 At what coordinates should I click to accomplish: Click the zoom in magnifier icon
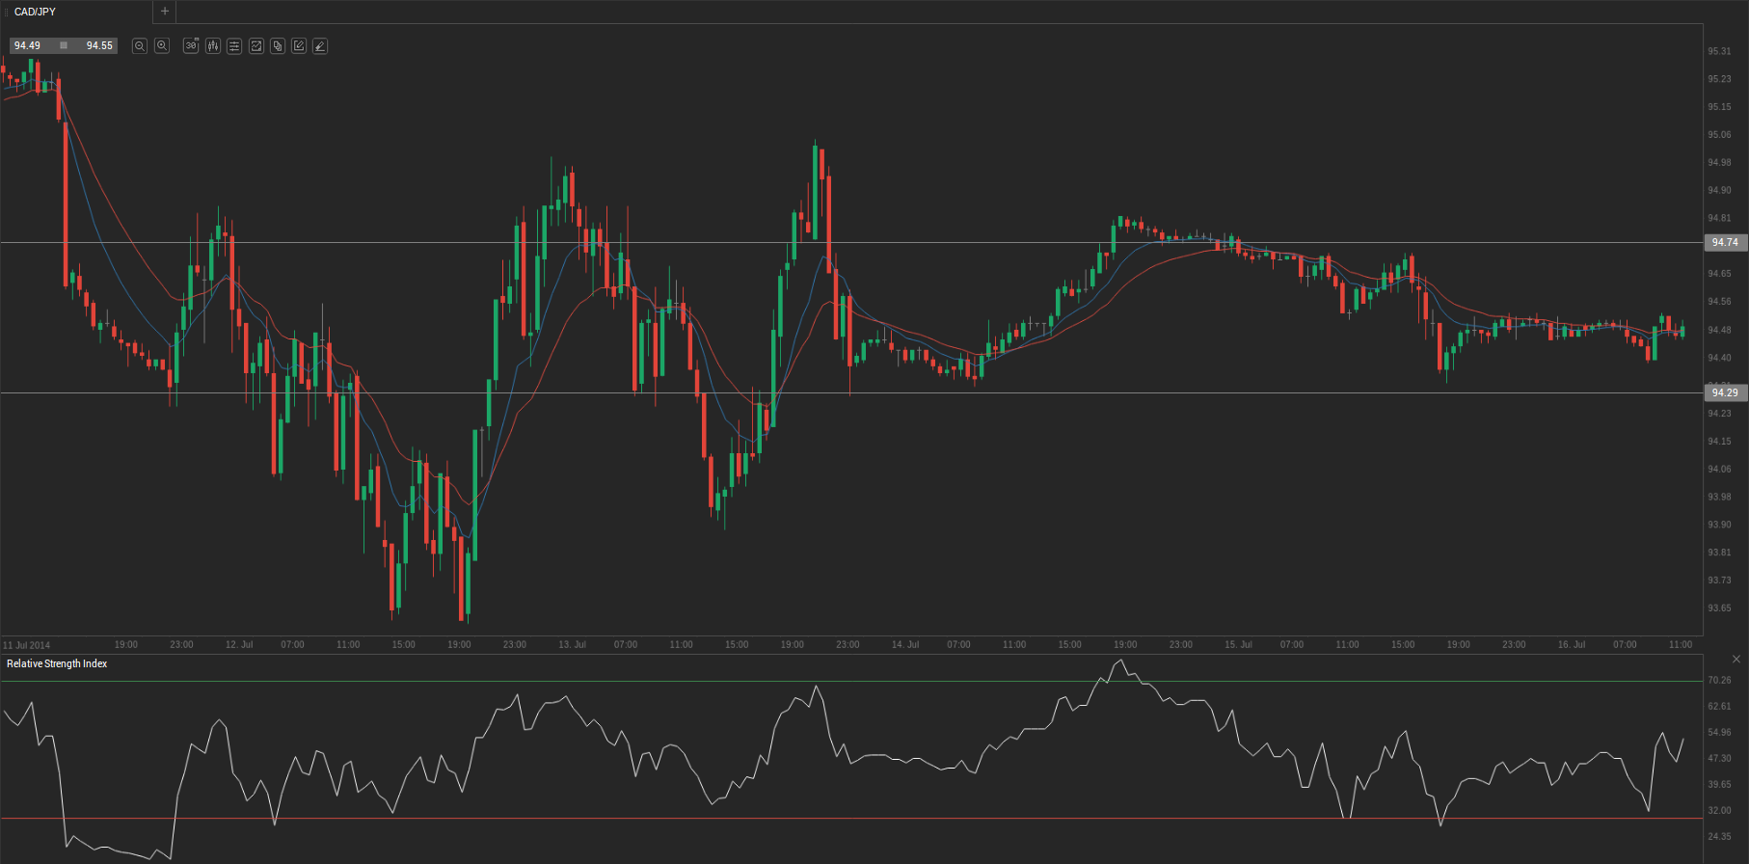pyautogui.click(x=162, y=46)
